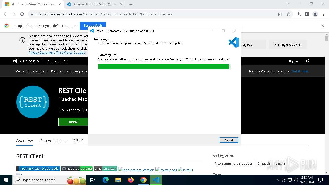This screenshot has height=185, width=329.
Task: Click the Marketplace Version badge link
Action: tap(136, 170)
